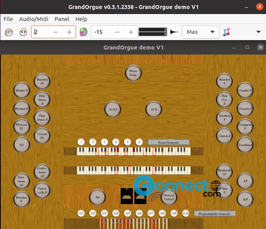The width and height of the screenshot is (266, 229).
Task: Click the memory level arrows icon
Action: (23, 32)
